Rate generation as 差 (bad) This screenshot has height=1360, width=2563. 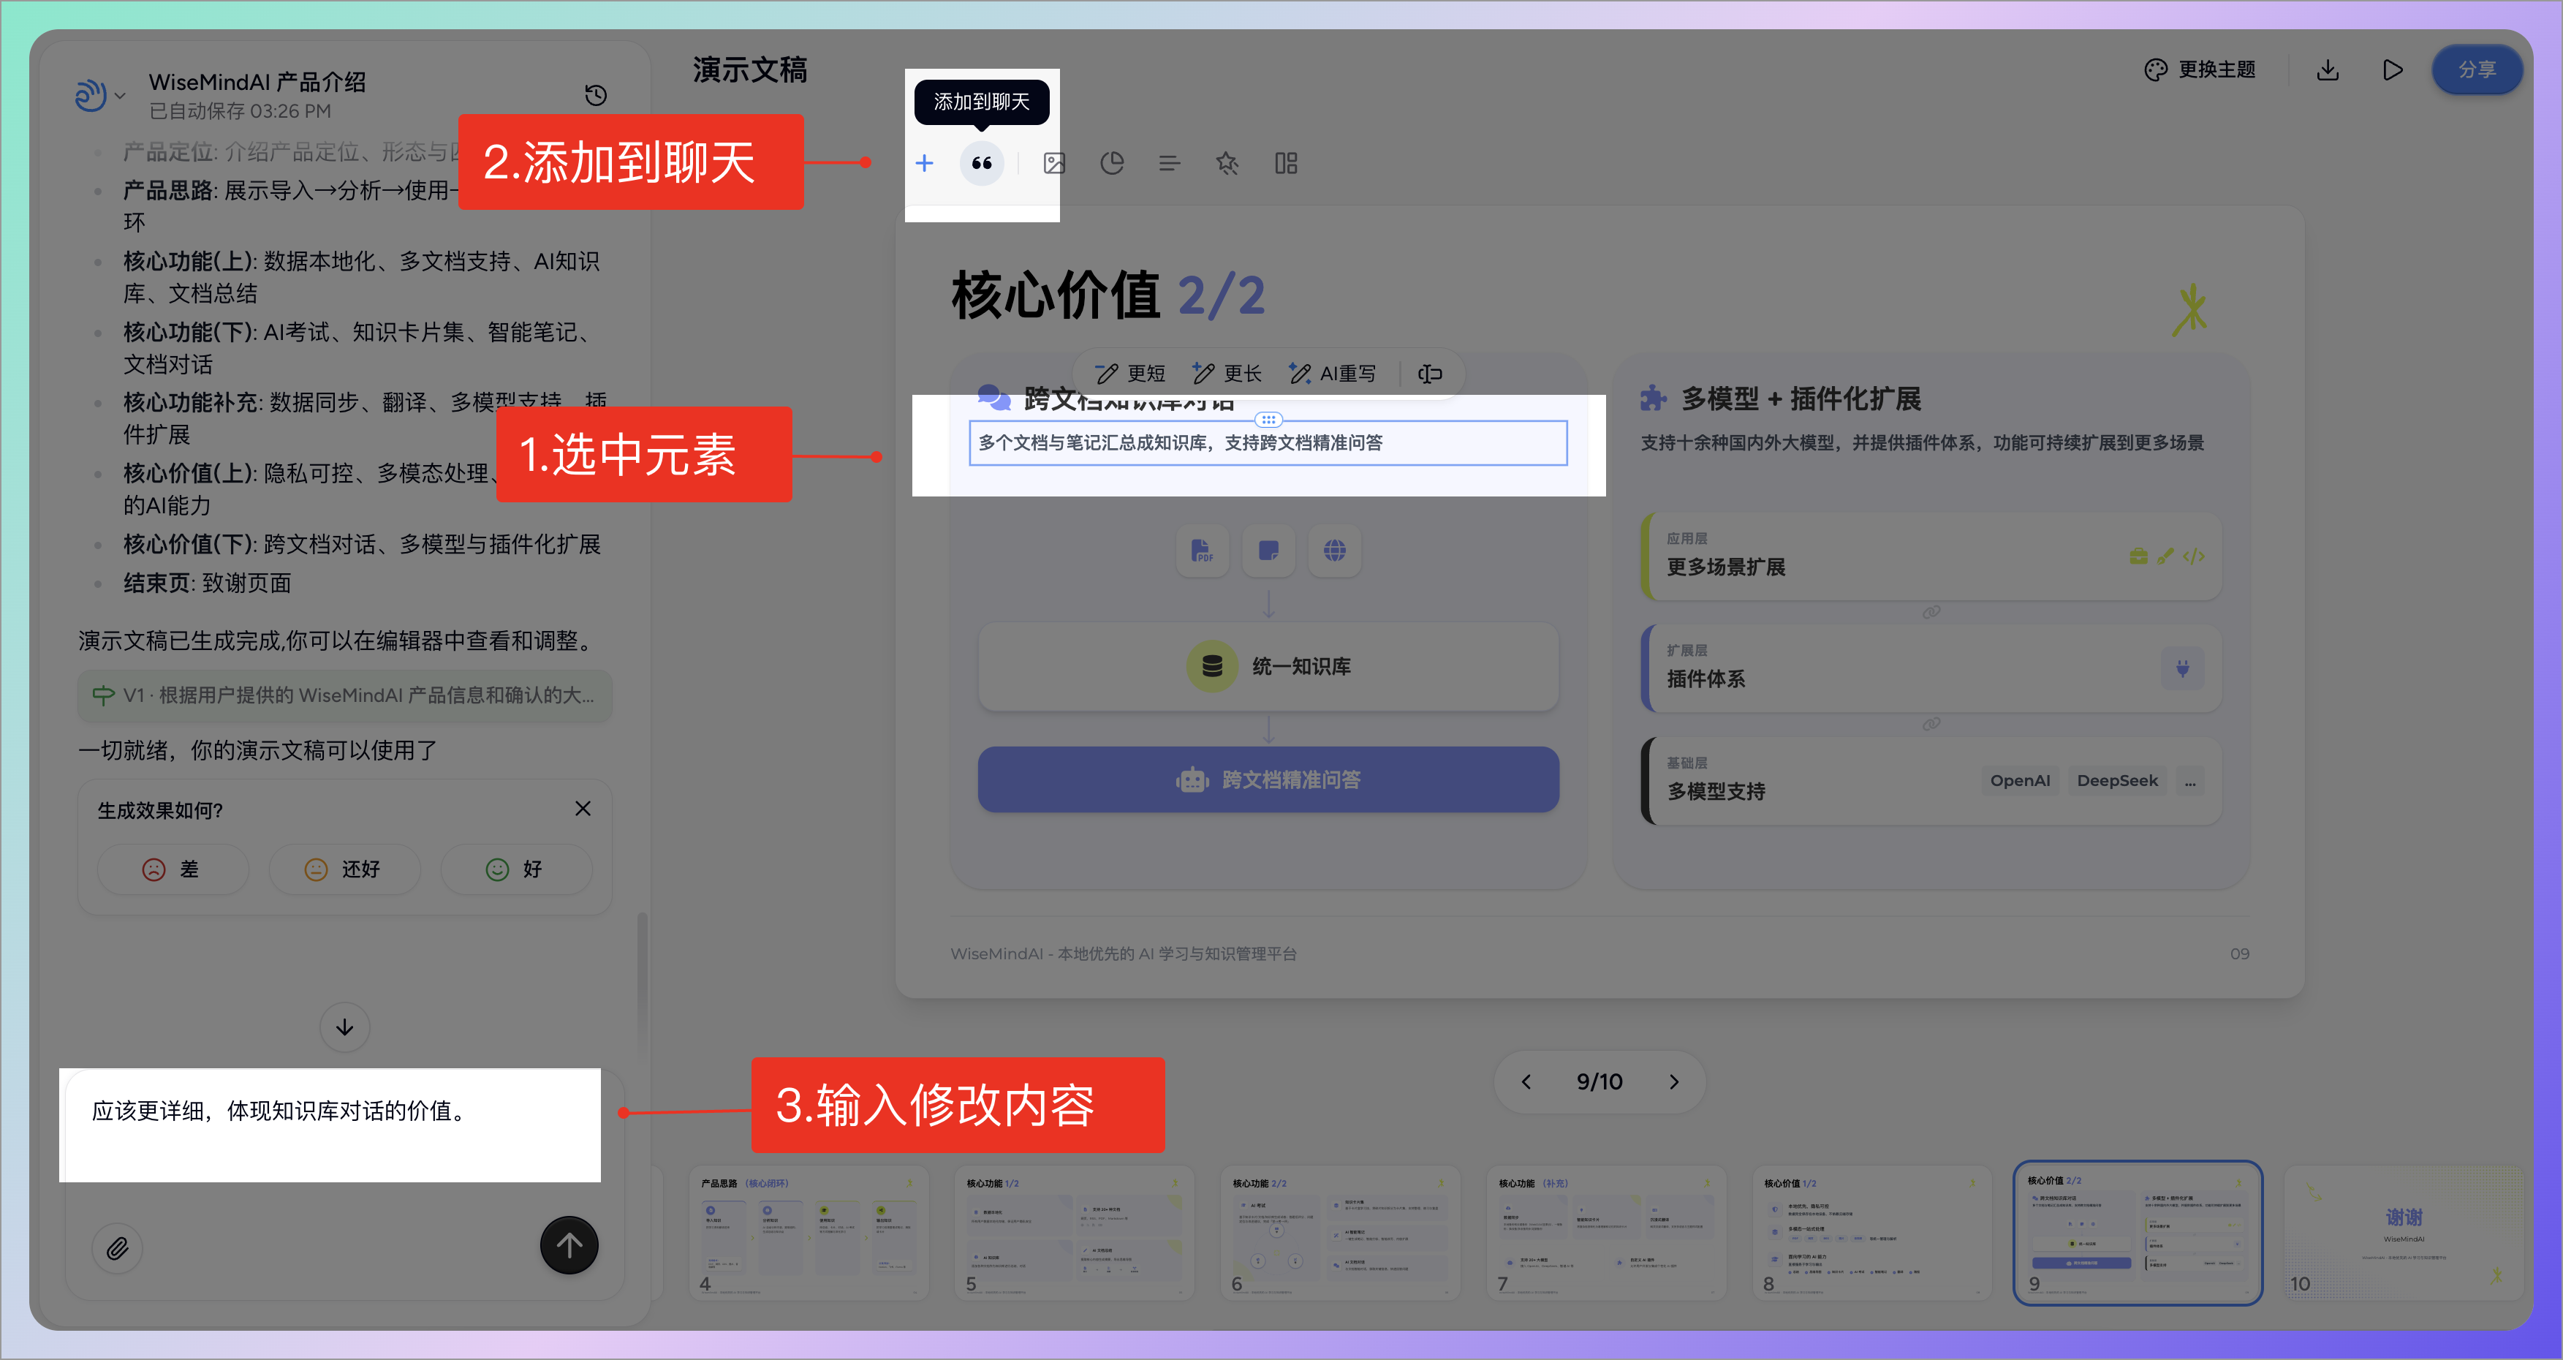point(171,869)
